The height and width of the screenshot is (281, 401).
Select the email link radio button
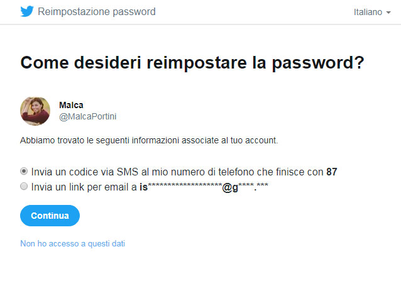(24, 186)
